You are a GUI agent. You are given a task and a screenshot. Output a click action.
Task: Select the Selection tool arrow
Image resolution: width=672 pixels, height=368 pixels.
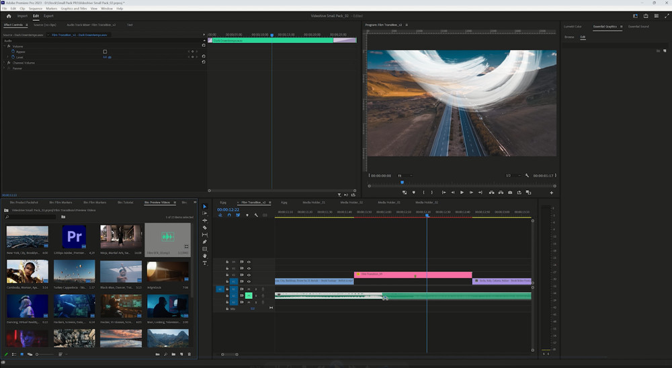tap(204, 206)
